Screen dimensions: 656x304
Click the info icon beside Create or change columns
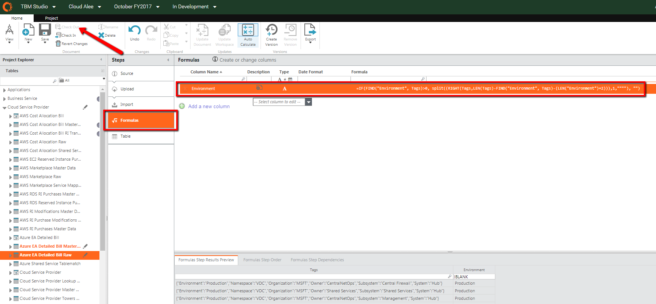coord(215,59)
